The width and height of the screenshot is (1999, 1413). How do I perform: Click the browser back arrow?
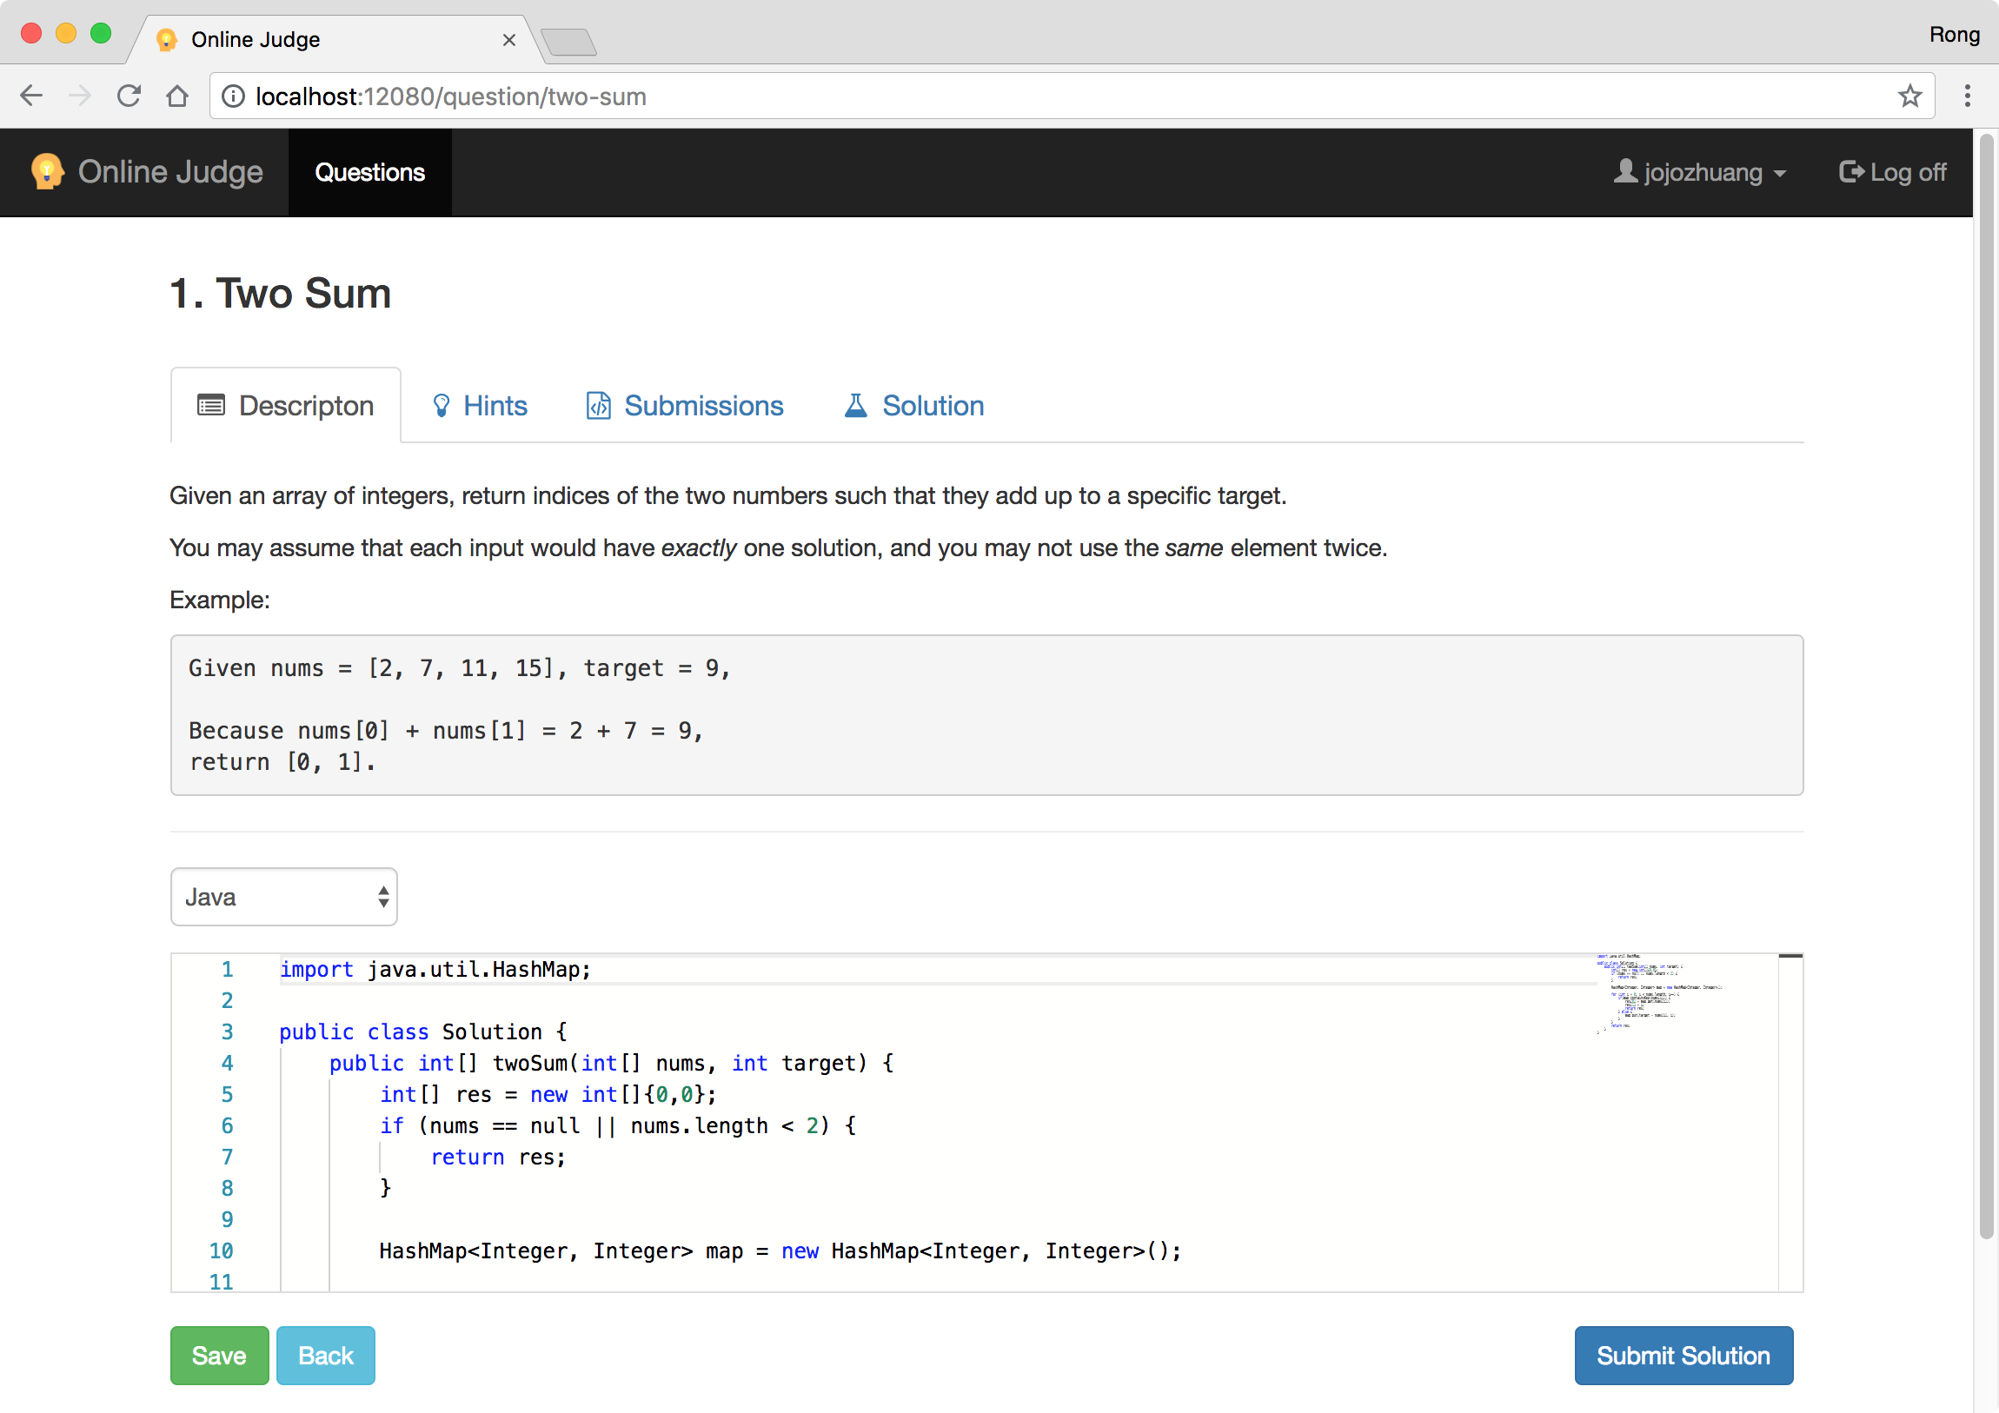[31, 96]
